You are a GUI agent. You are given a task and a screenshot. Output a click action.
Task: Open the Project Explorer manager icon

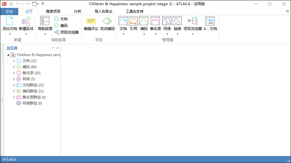(193, 21)
